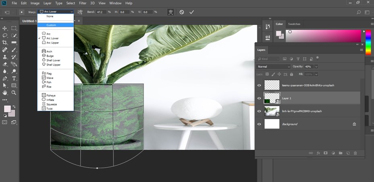Pick the Horizontal Type tool
The image size is (374, 182).
[x=14, y=78]
